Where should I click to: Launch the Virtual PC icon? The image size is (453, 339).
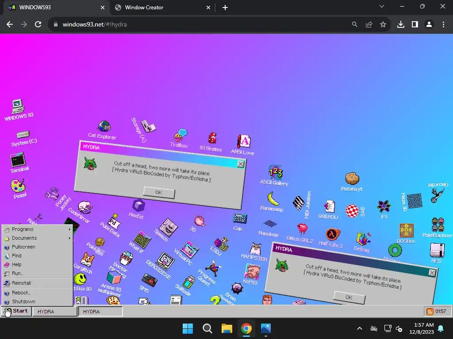click(x=189, y=249)
